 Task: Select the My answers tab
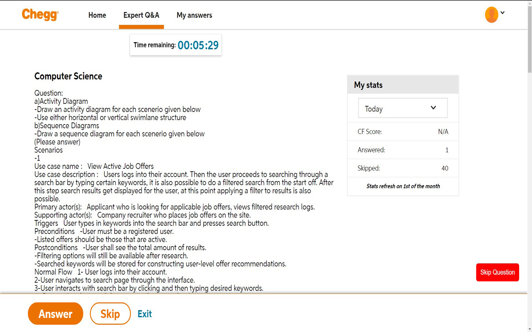pyautogui.click(x=194, y=15)
